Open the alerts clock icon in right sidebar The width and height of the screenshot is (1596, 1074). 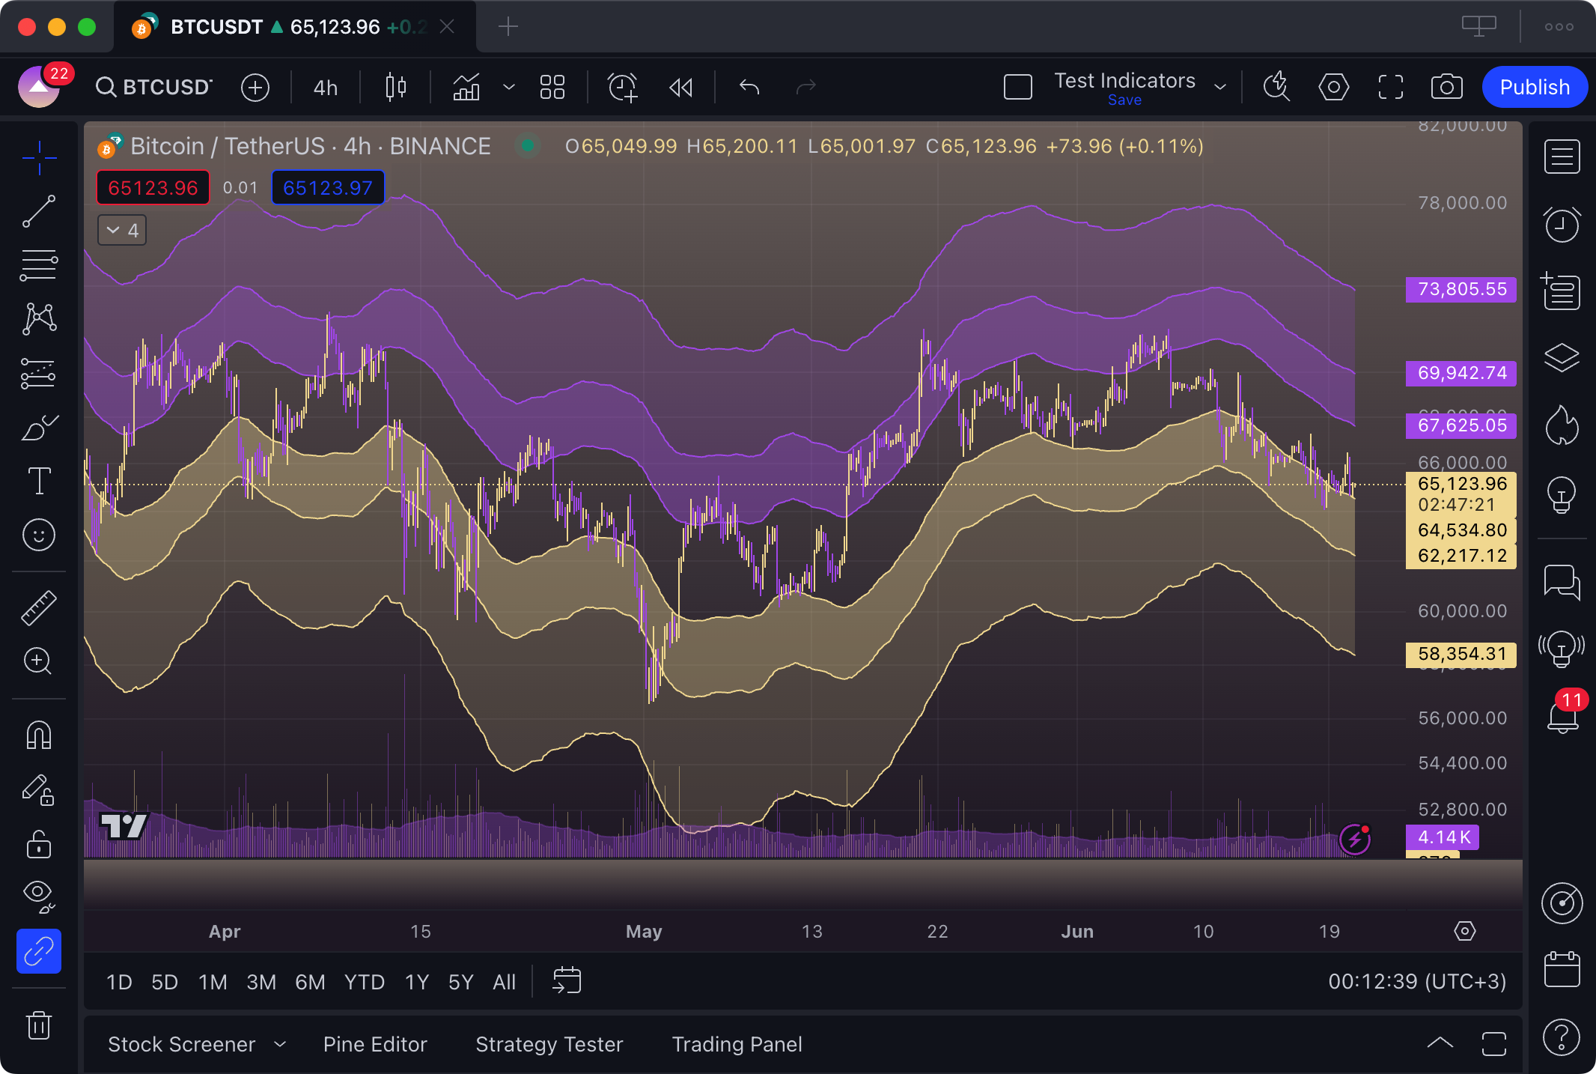coord(1562,224)
